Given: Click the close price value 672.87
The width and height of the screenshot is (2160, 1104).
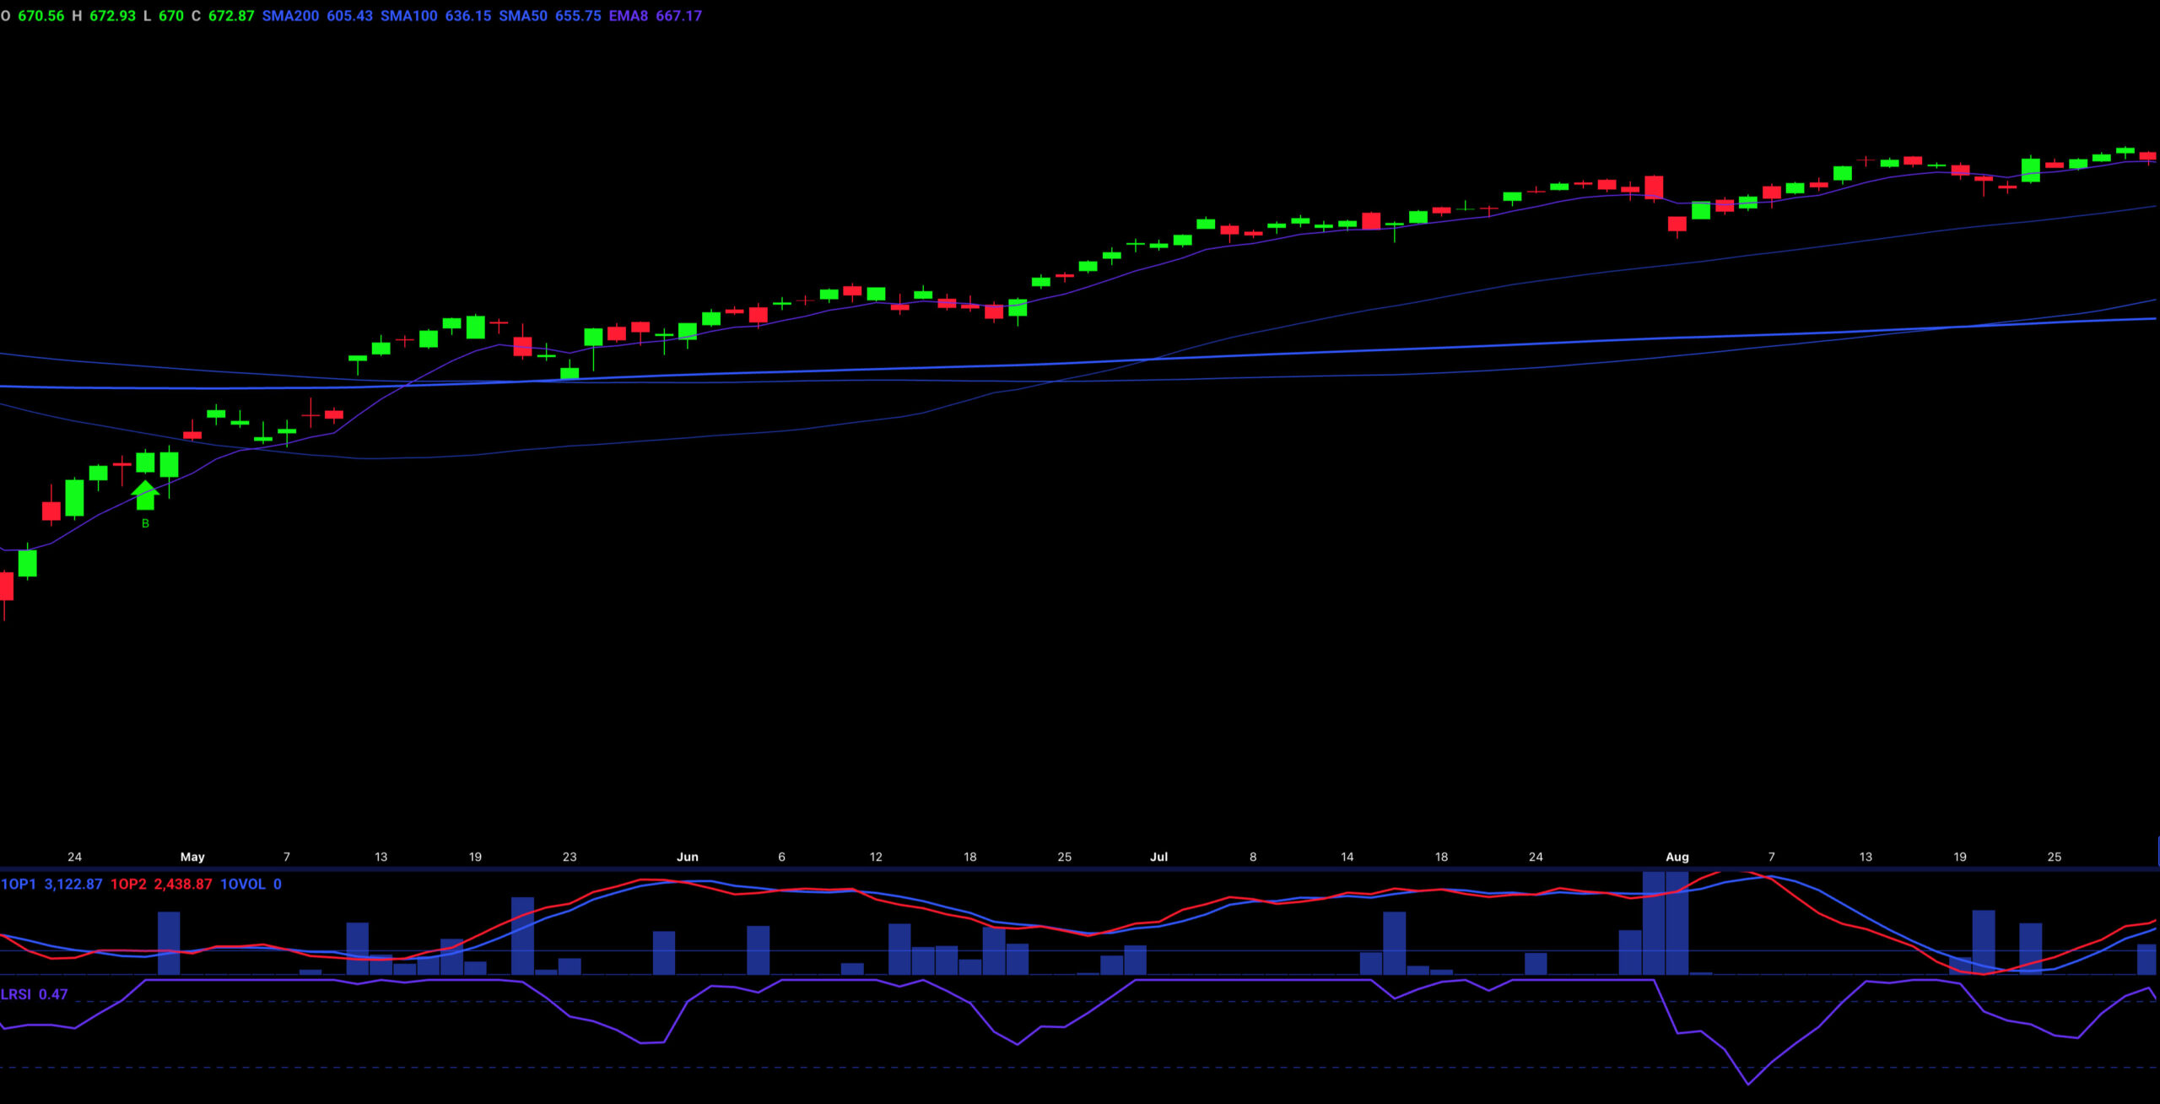Looking at the screenshot, I should coord(231,16).
